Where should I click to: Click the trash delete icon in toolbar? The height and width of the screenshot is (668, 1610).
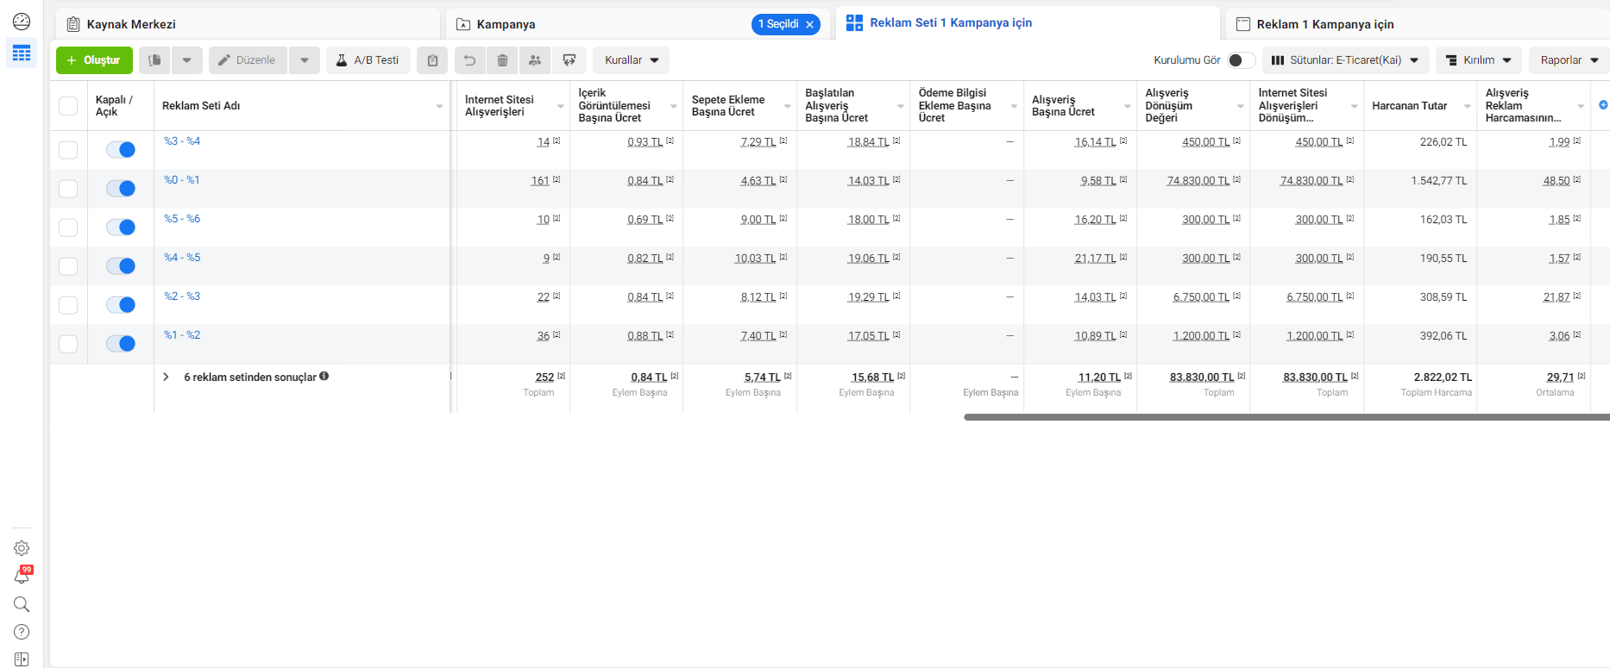pos(502,60)
